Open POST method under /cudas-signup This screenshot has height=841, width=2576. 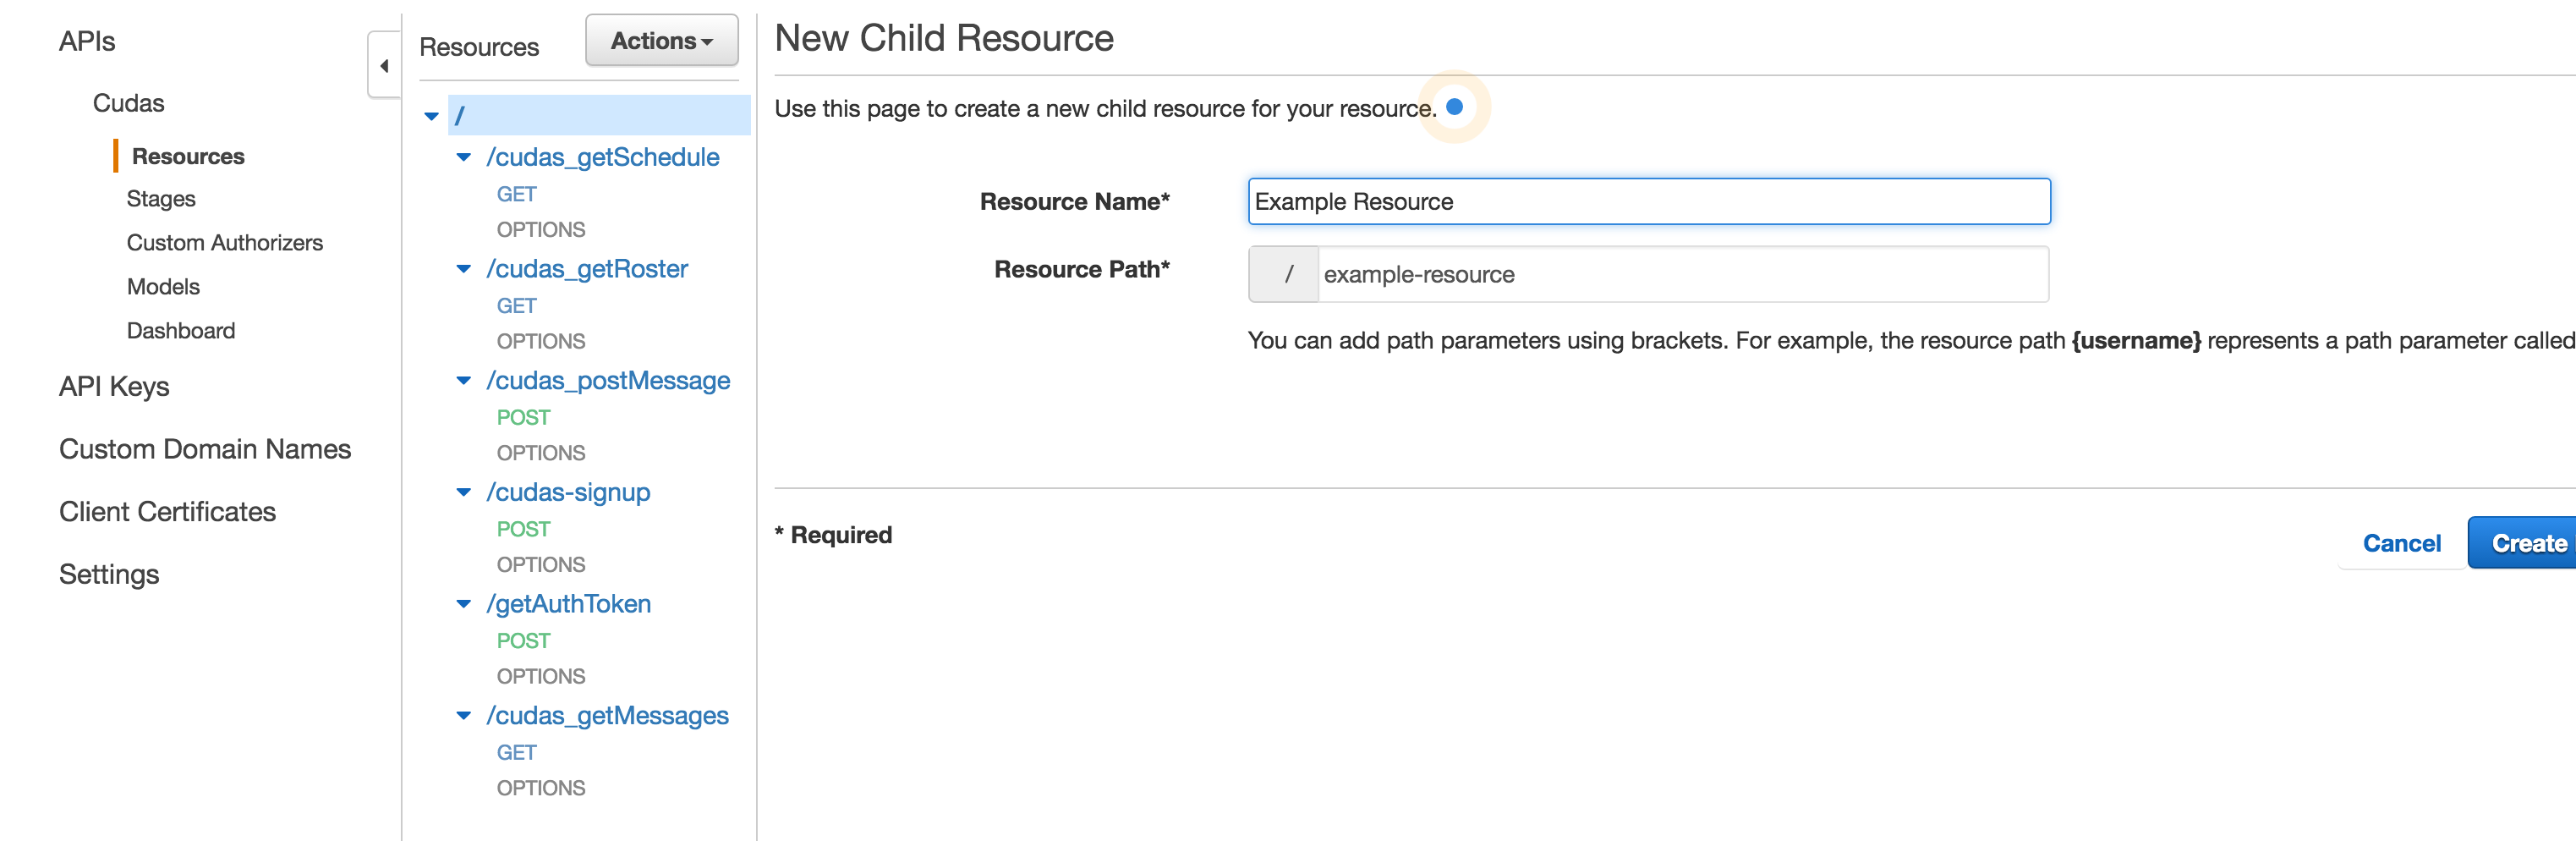click(523, 529)
